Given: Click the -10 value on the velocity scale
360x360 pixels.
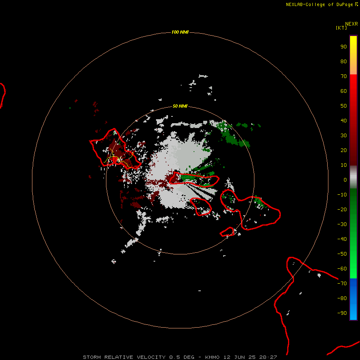Looking at the screenshot, I should pos(342,195).
